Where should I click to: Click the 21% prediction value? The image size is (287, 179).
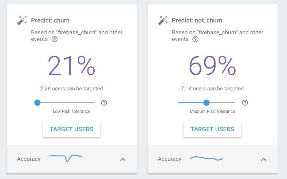pyautogui.click(x=71, y=66)
